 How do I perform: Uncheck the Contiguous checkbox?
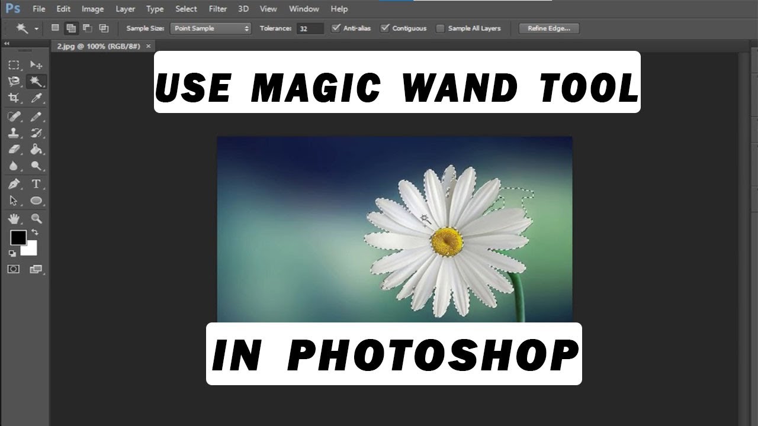385,28
